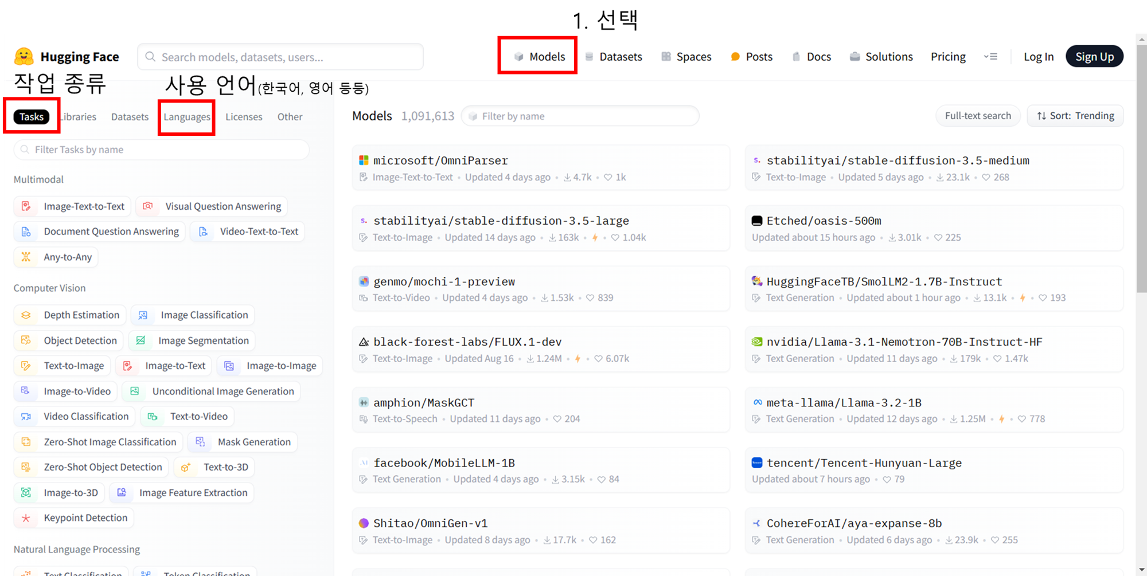This screenshot has height=576, width=1147.
Task: Click the Document Question Answering task icon
Action: point(26,232)
